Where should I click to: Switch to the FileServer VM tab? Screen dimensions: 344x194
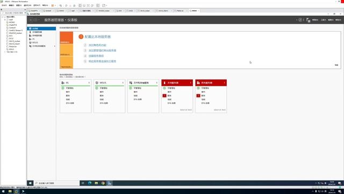tap(180, 11)
